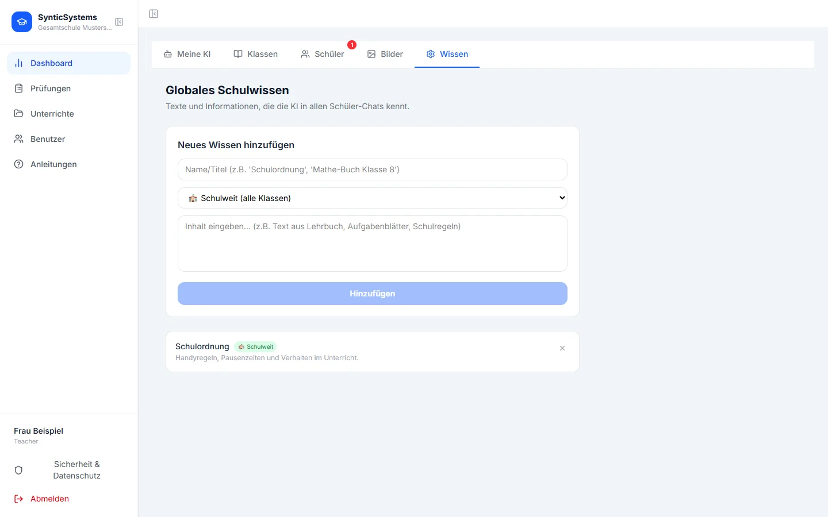Select the Wissen tab label

pyautogui.click(x=454, y=54)
